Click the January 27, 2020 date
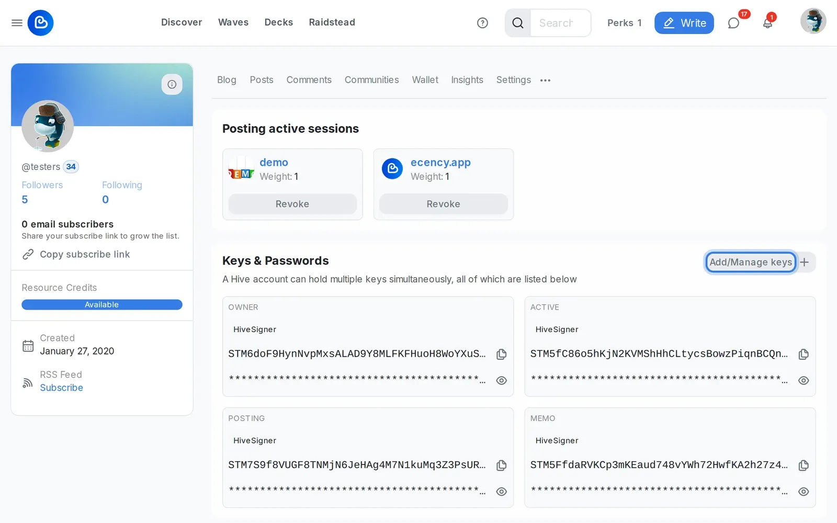The image size is (837, 523). pos(77,351)
